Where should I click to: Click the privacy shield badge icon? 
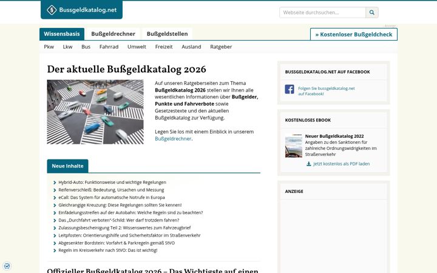pos(7,266)
